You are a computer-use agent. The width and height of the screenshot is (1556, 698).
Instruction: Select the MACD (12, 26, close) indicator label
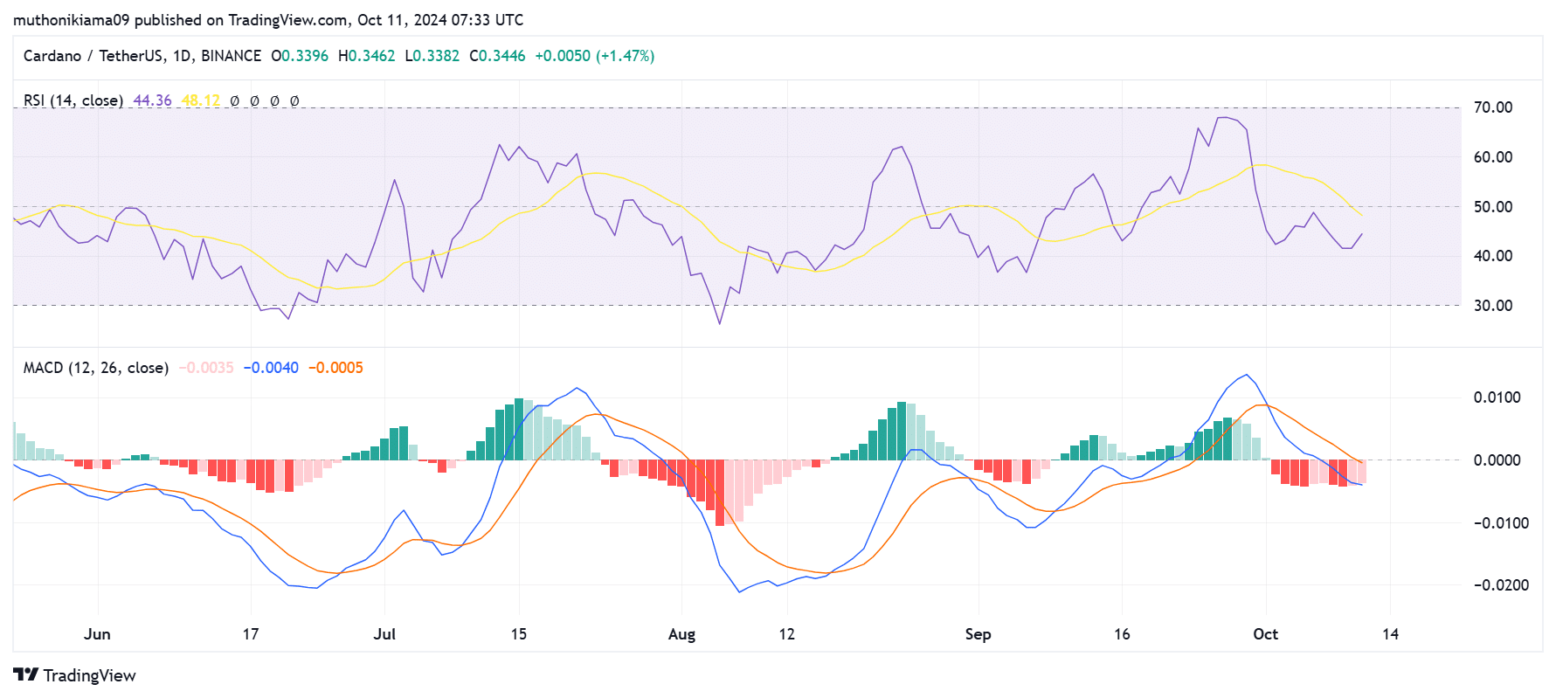(x=96, y=368)
